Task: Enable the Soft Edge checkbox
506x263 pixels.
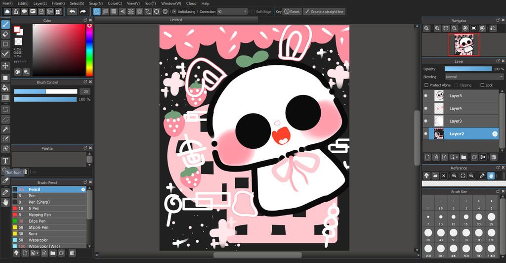Action: (x=253, y=11)
